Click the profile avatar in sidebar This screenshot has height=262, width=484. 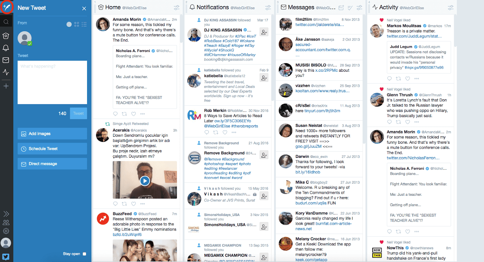[6, 243]
